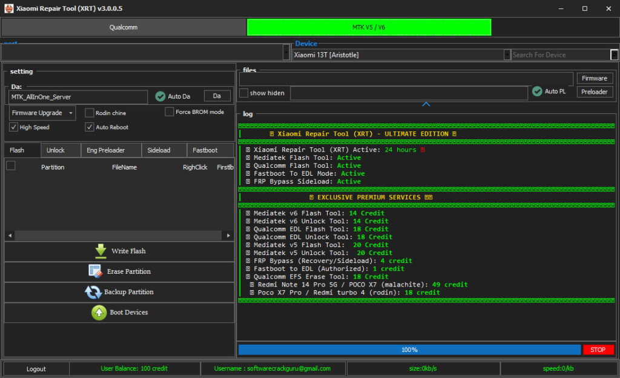The height and width of the screenshot is (378, 620).
Task: Click the Backup Partition sync icon
Action: coord(93,292)
